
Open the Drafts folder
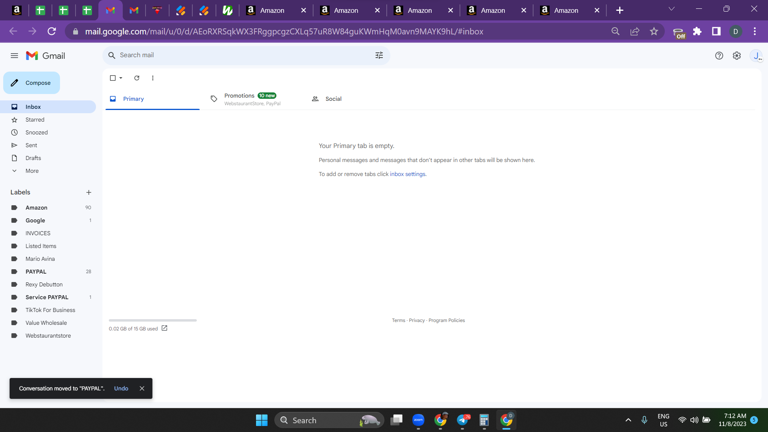click(48, 158)
